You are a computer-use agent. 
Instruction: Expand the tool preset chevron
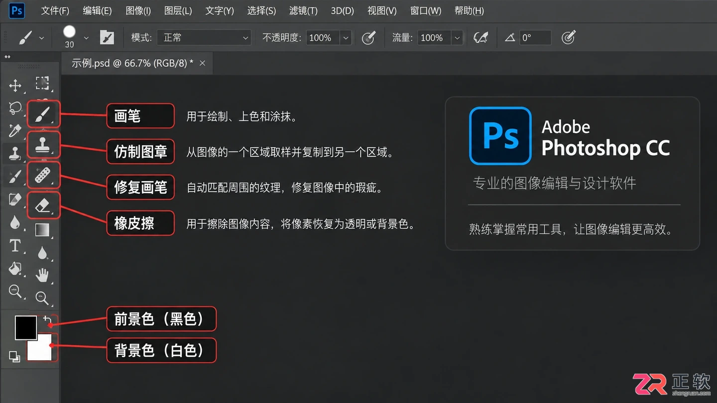[x=41, y=38]
